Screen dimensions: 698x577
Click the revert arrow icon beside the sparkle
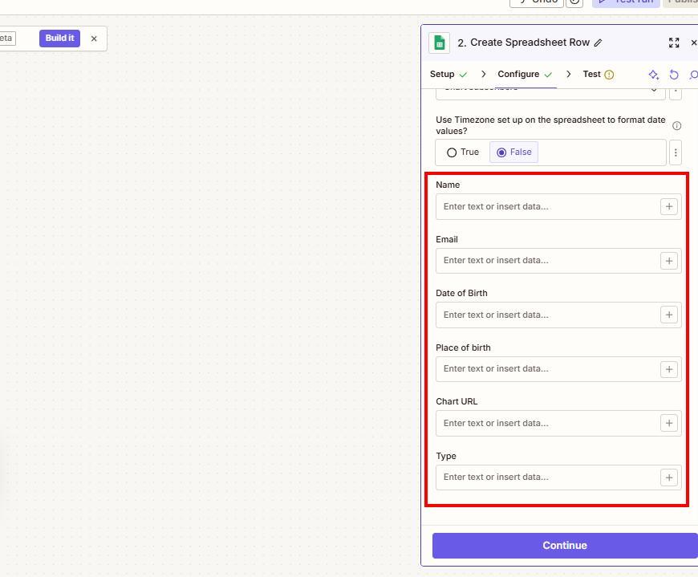674,75
